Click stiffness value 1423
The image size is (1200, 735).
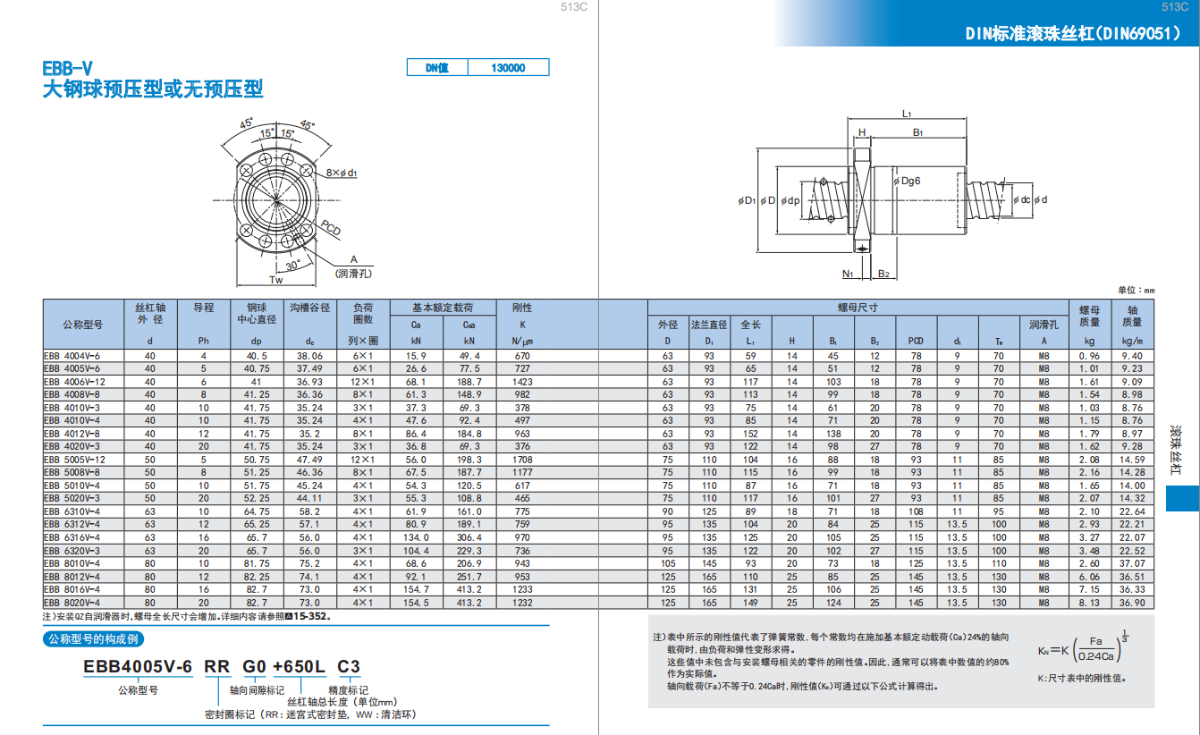(522, 382)
